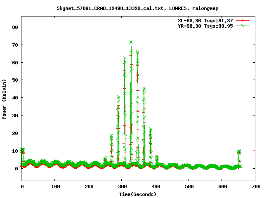Click the plot title Skynet_57091_CRAB text

[137, 8]
